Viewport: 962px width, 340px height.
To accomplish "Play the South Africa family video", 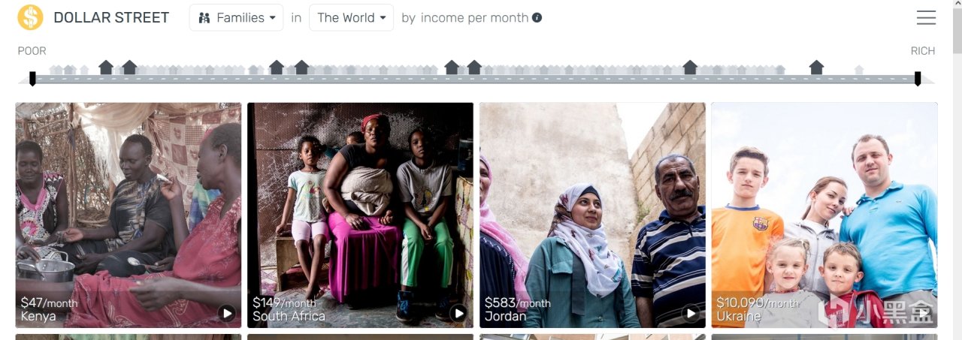I will click(x=458, y=312).
